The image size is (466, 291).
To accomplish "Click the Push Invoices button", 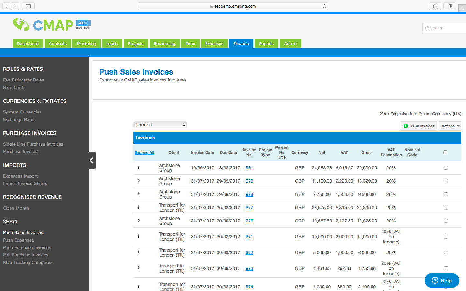I will pos(419,126).
